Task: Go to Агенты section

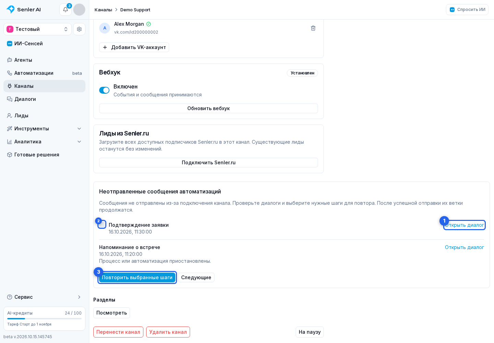Action: pos(45,60)
